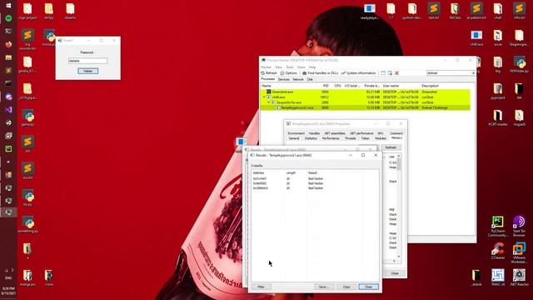533x300 pixels.
Task: Click Filter button in Results window
Action: 261,287
